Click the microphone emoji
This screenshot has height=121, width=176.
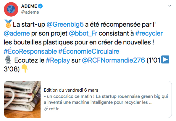(8, 60)
